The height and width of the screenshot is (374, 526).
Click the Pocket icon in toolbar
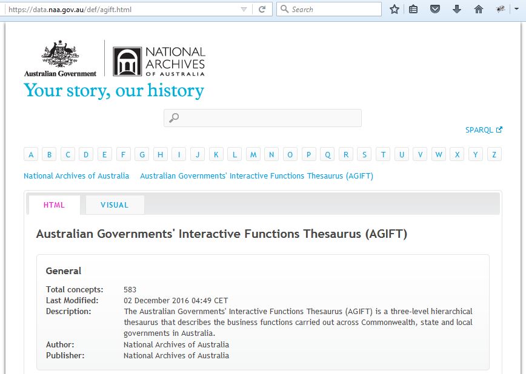point(435,10)
